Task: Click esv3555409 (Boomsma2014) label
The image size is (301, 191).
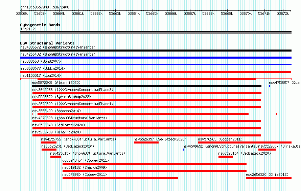Action: pyautogui.click(x=56, y=111)
